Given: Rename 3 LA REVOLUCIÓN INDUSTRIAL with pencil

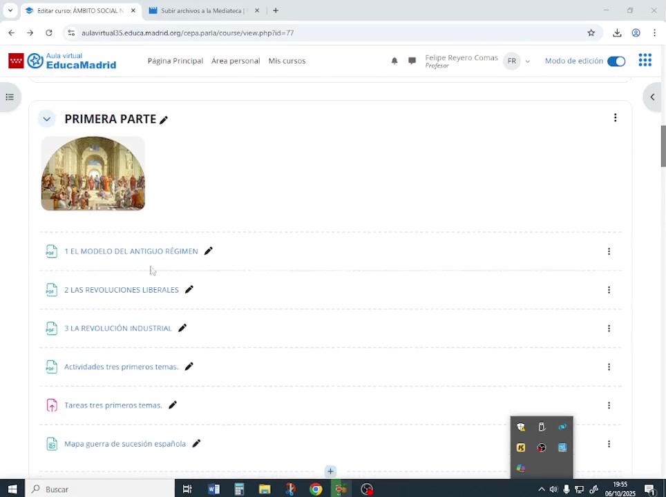Looking at the screenshot, I should [182, 328].
